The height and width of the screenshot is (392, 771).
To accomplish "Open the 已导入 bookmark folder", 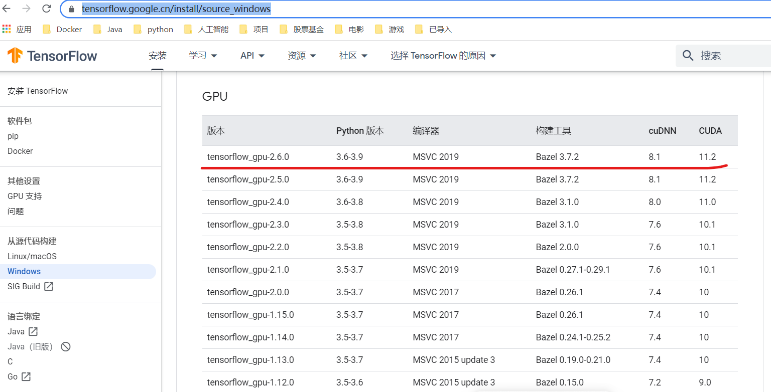I will click(434, 29).
